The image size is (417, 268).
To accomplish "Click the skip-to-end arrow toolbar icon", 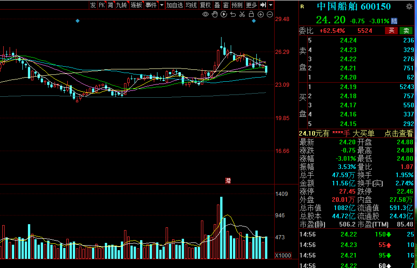I will (x=263, y=5).
